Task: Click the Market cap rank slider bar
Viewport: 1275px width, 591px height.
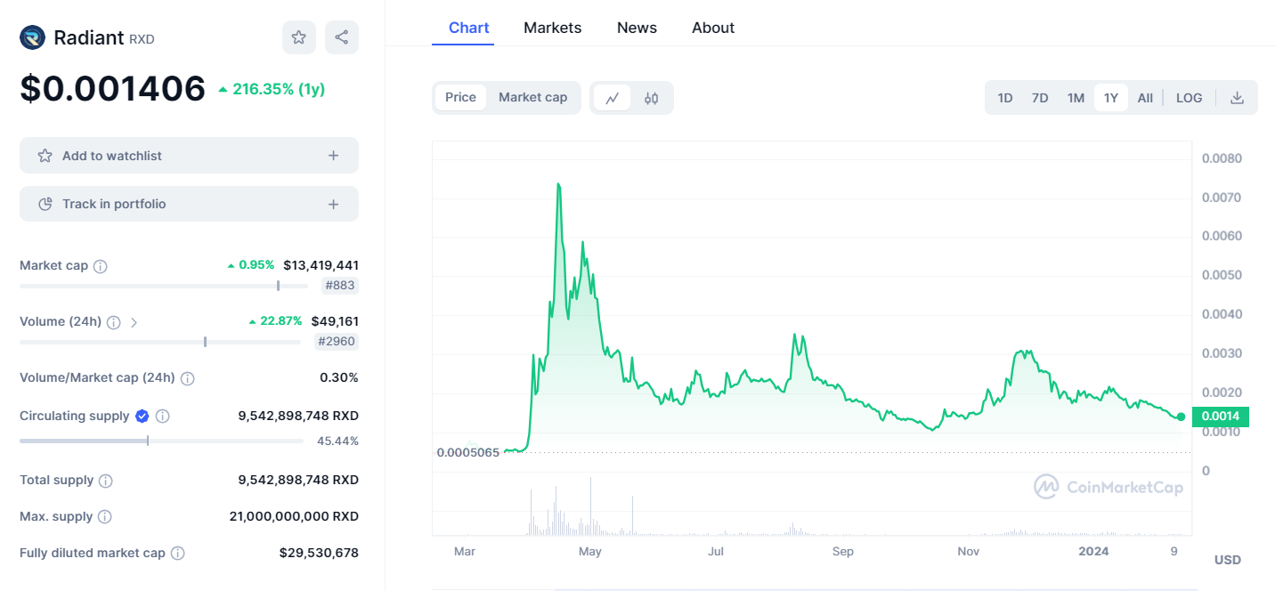Action: pos(163,286)
